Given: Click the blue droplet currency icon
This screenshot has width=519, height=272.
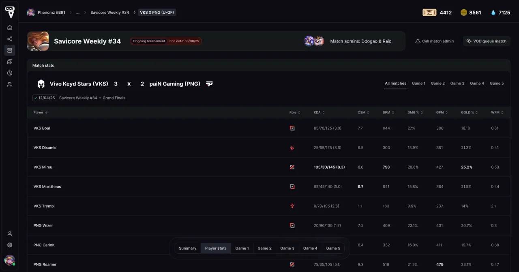Looking at the screenshot, I should click(493, 13).
